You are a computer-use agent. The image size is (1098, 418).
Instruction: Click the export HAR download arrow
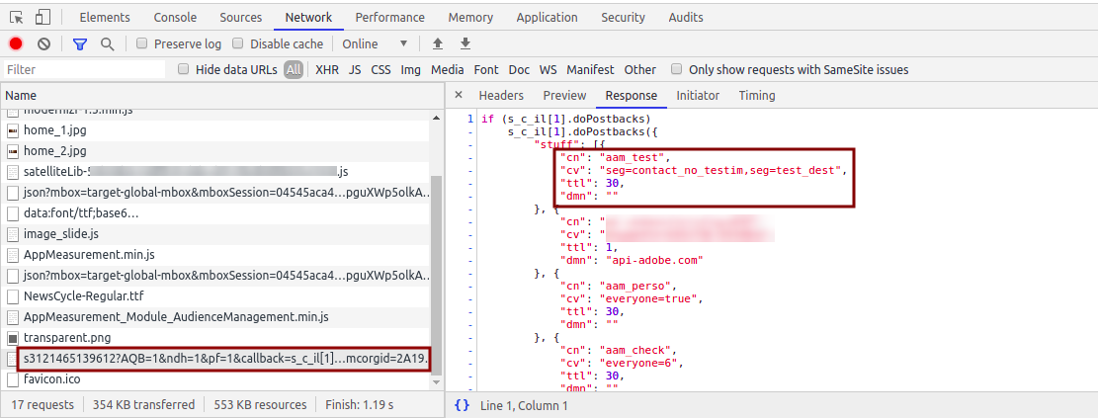tap(465, 43)
